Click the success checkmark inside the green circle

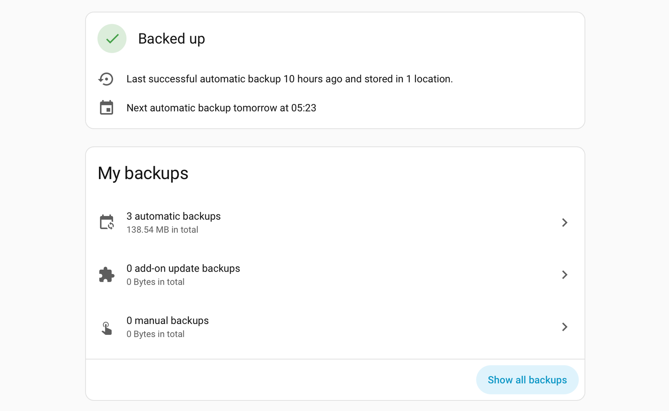click(111, 39)
